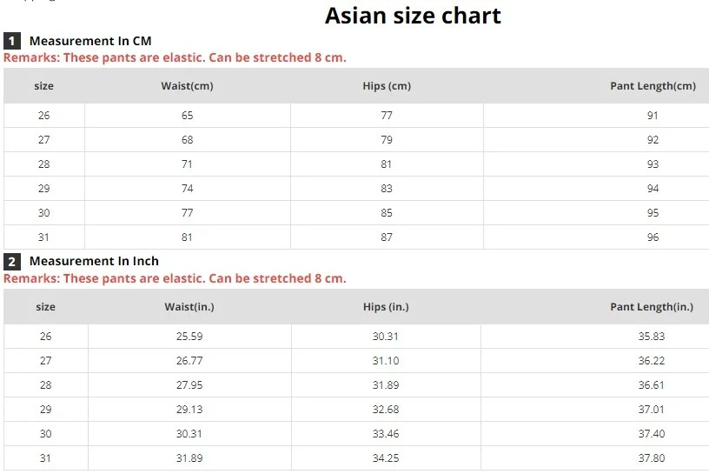The width and height of the screenshot is (709, 474).
Task: Click the 25.59 waist value in inch table
Action: pos(189,337)
